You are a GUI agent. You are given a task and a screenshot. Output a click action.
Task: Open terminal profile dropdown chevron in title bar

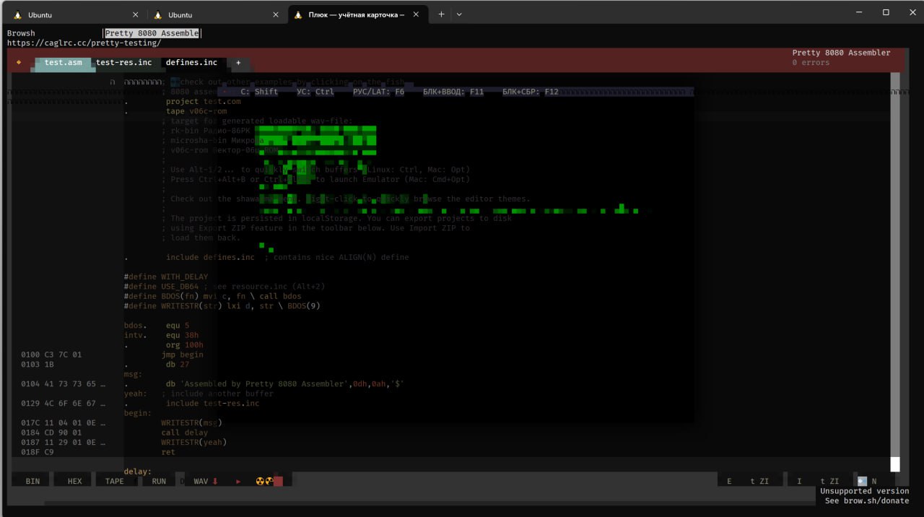pyautogui.click(x=459, y=14)
